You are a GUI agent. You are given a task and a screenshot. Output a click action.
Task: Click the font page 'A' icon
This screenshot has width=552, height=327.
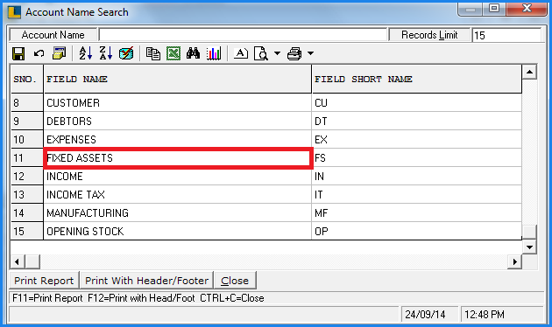click(241, 53)
